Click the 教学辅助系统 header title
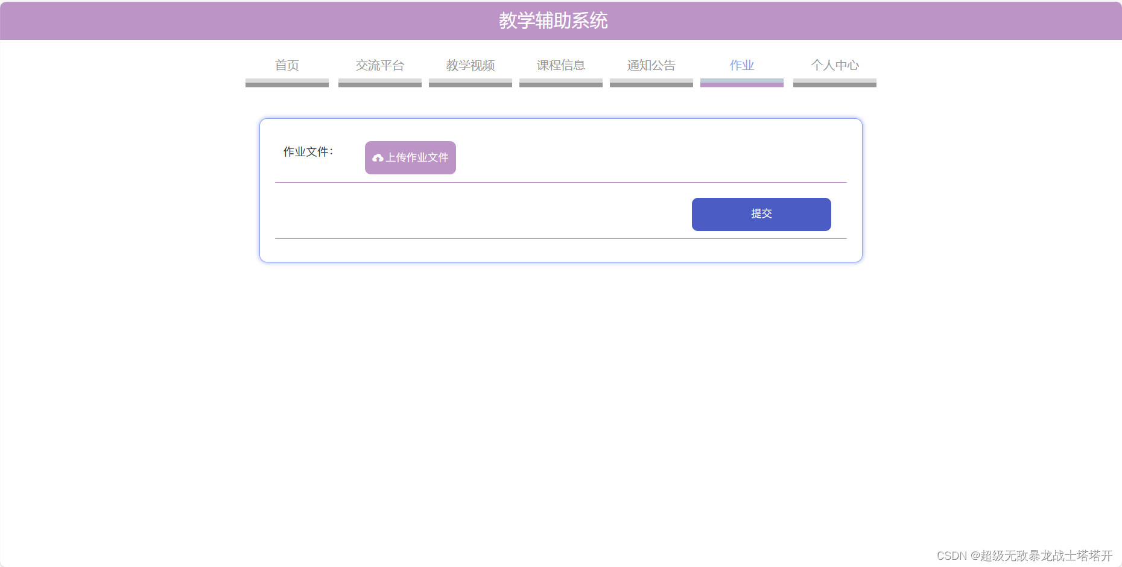Screen dimensions: 1122x567 (553, 21)
